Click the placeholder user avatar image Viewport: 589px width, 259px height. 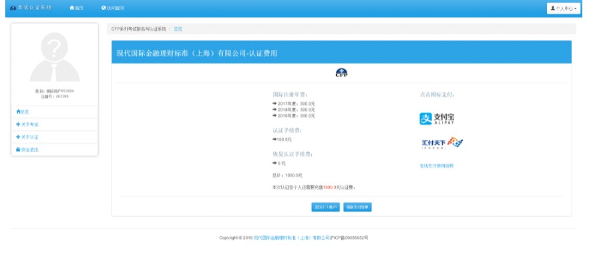[55, 57]
